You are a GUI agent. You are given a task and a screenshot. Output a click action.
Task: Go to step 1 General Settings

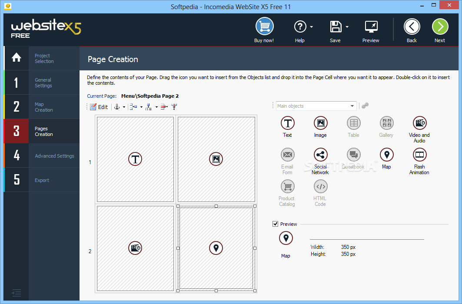(x=42, y=83)
